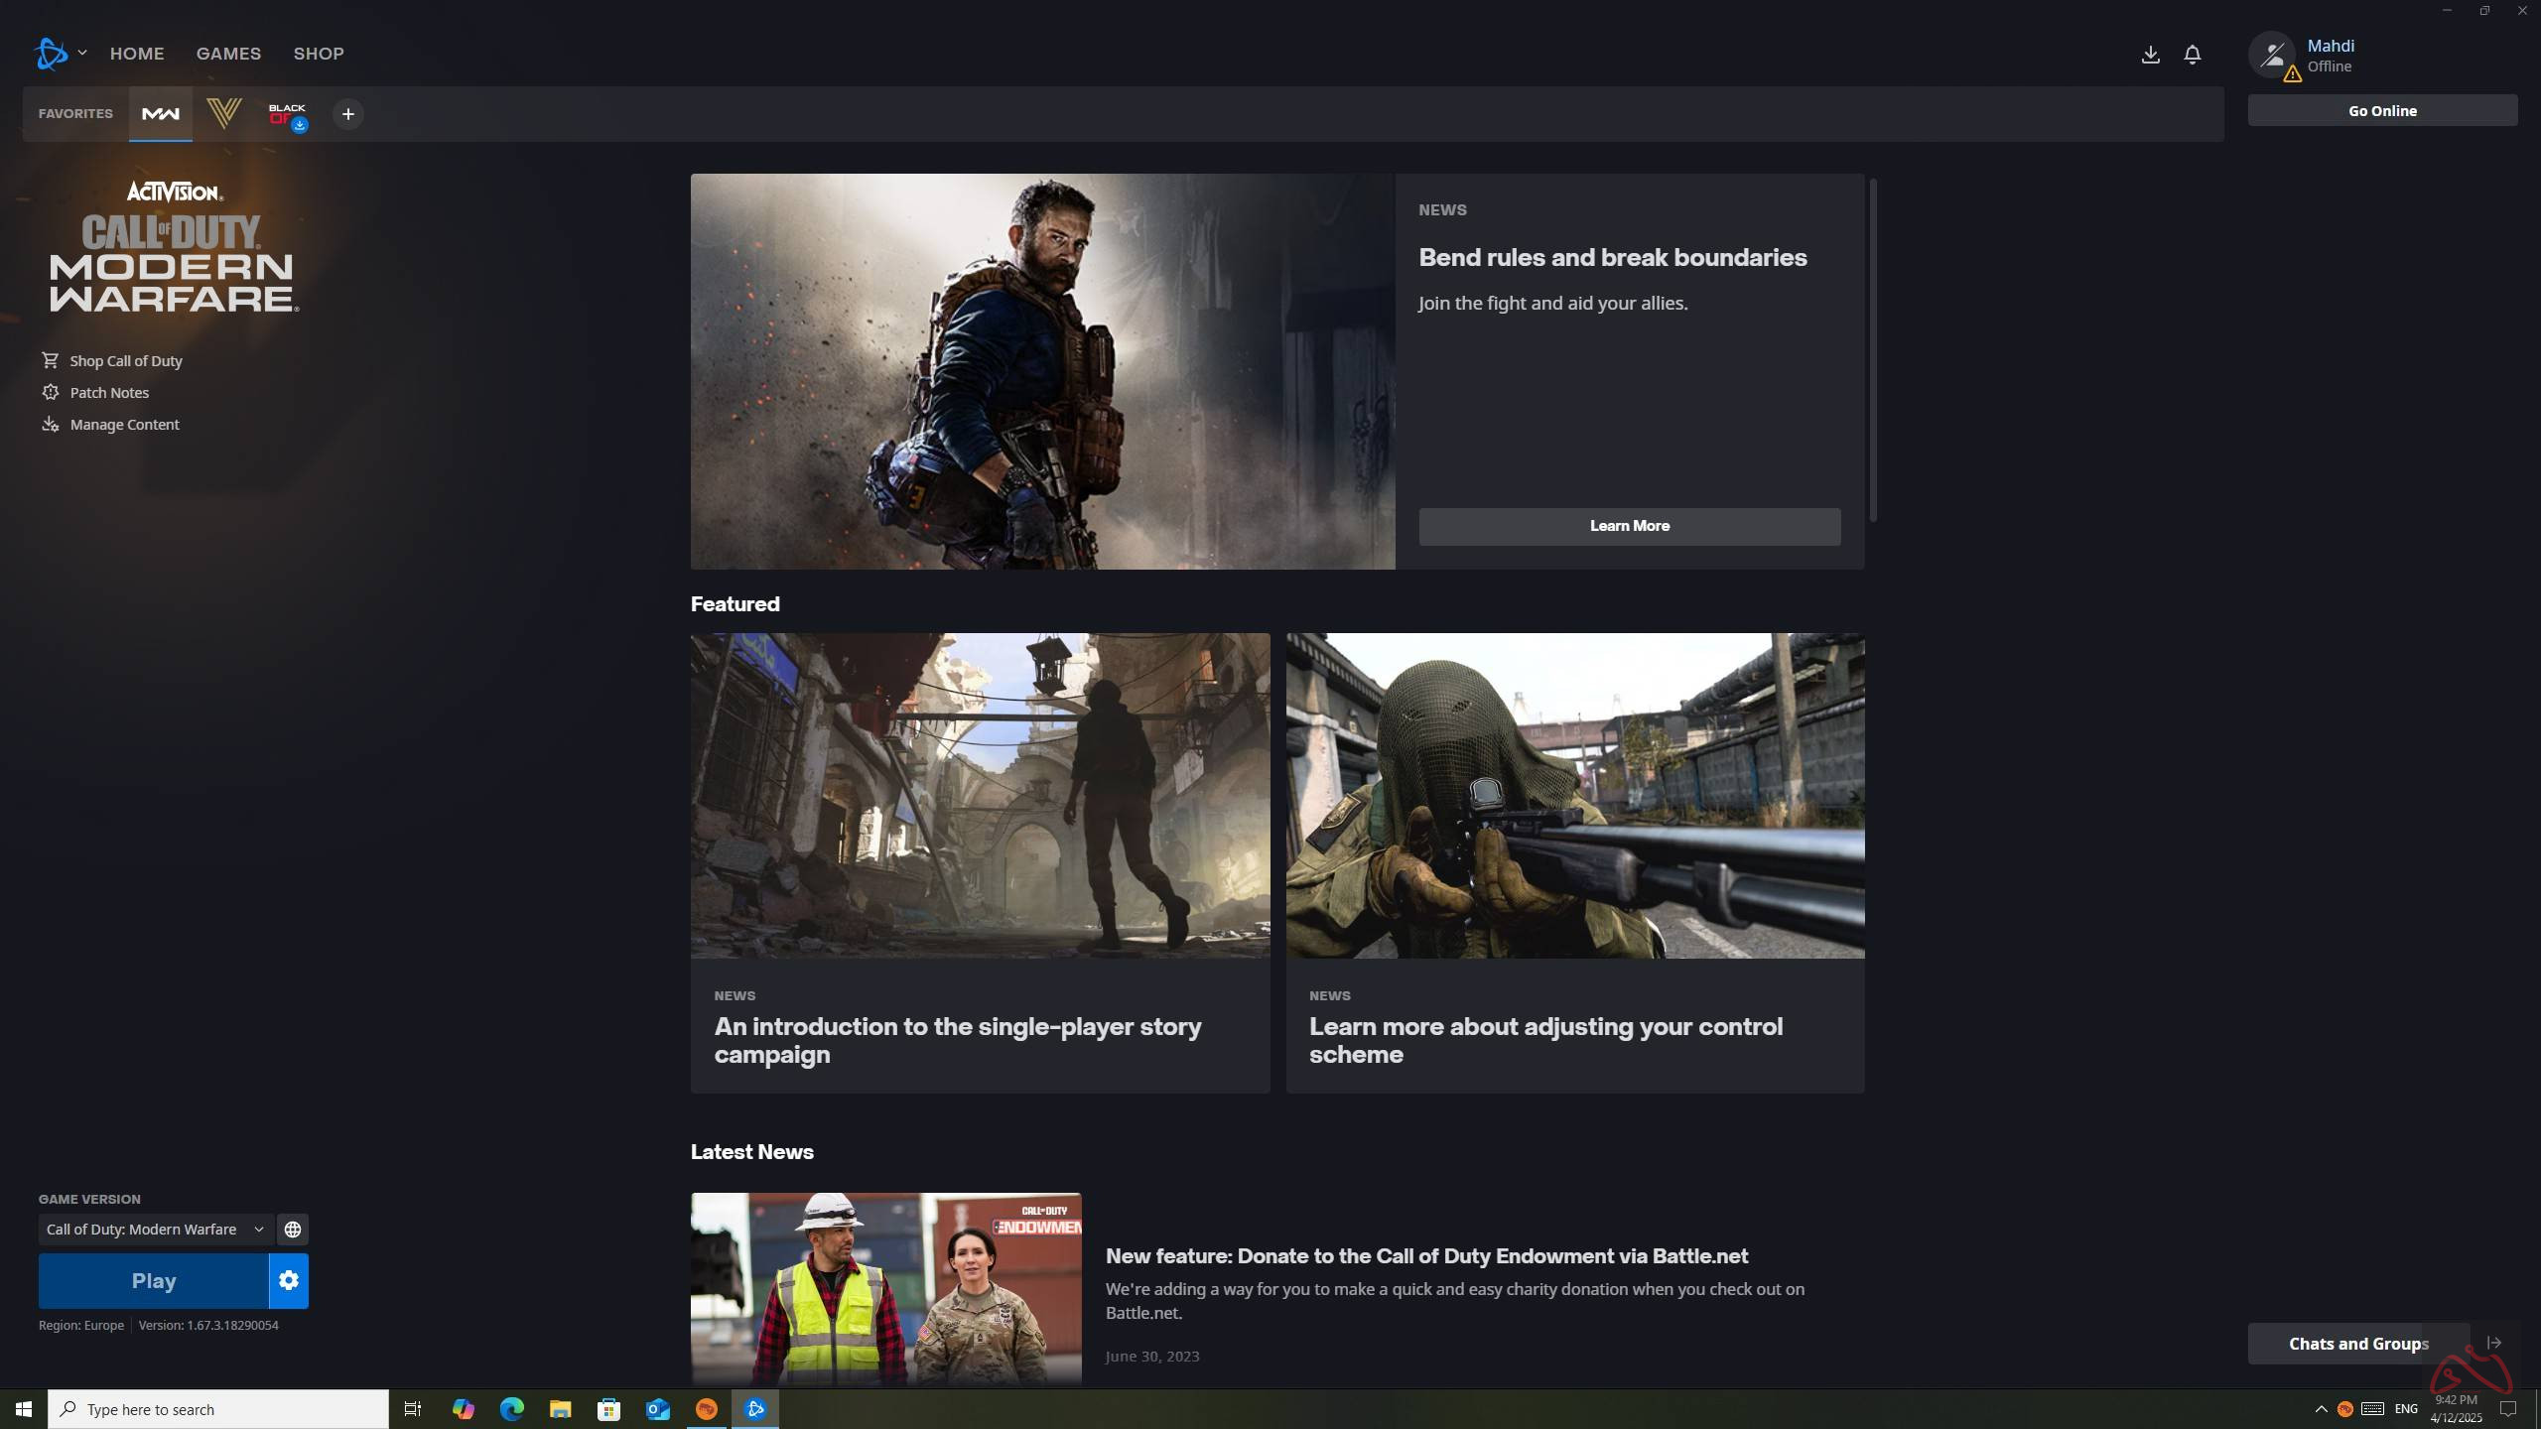The height and width of the screenshot is (1429, 2541).
Task: Open Black Ops Cold War from favorites
Action: coord(288,113)
